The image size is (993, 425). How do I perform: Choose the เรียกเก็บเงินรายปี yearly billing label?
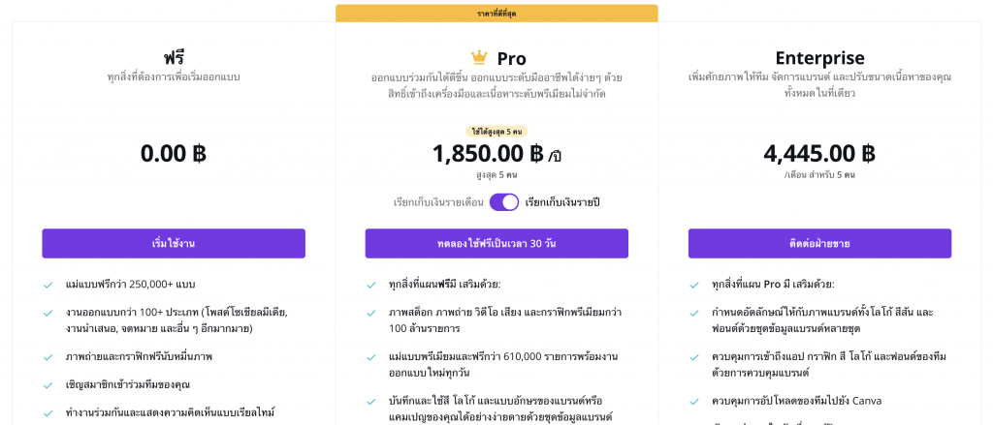click(561, 202)
